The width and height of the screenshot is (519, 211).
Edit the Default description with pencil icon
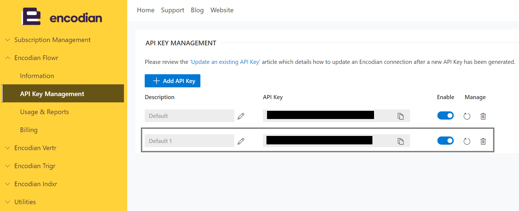point(241,116)
